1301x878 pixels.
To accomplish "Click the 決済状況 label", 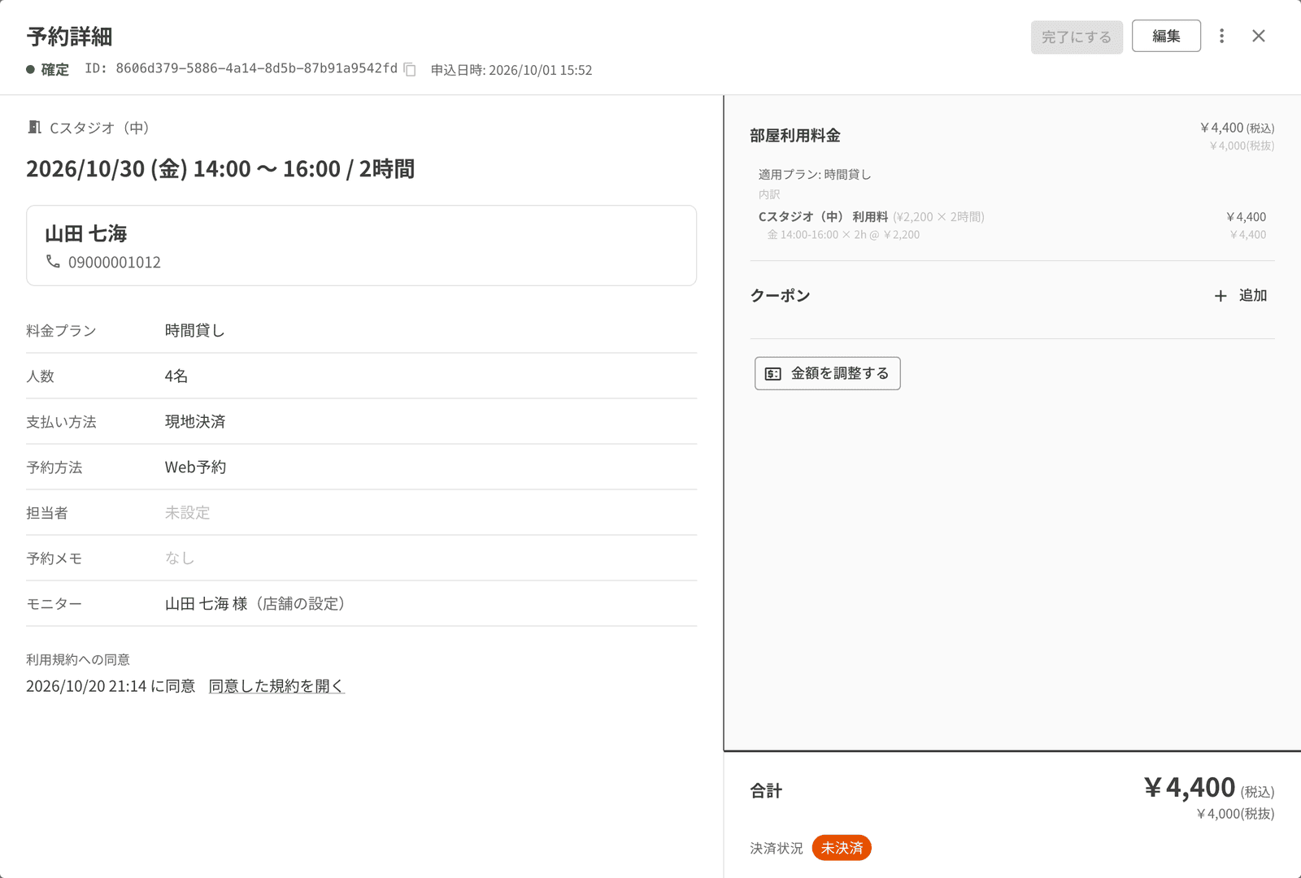I will tap(777, 848).
